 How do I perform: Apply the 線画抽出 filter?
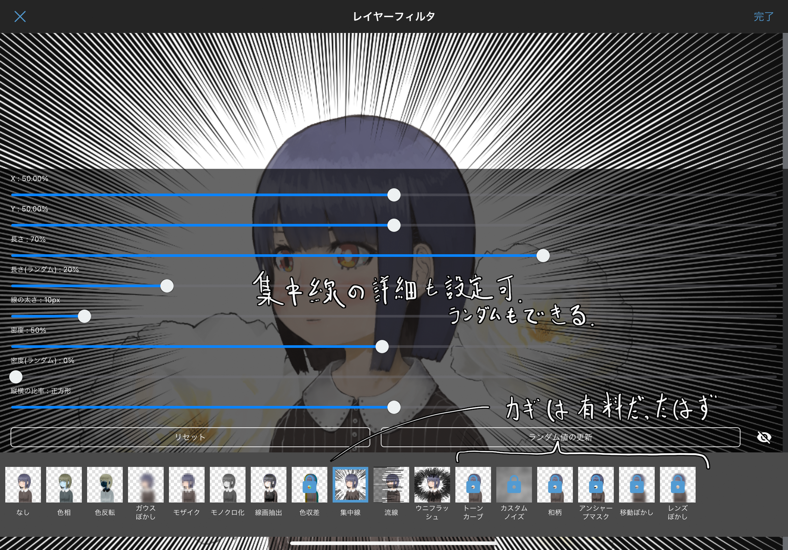click(x=268, y=484)
